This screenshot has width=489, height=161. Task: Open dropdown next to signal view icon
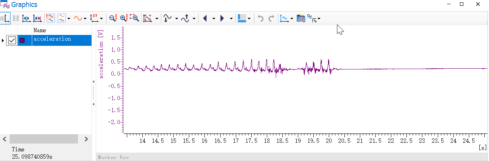pos(69,18)
